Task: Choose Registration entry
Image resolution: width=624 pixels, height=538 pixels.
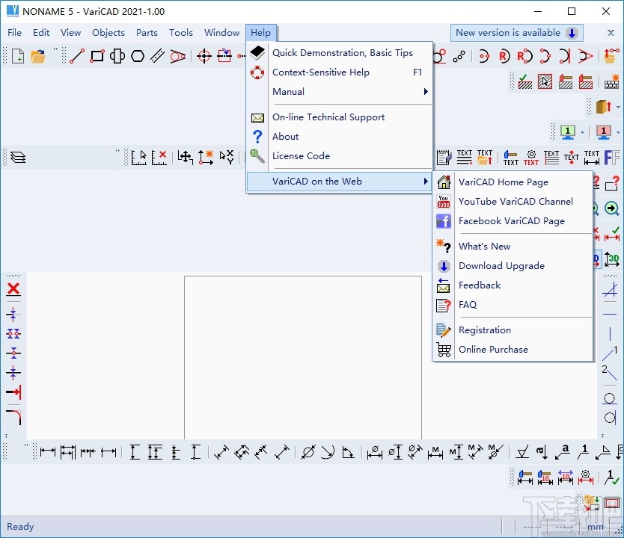Action: (513, 330)
